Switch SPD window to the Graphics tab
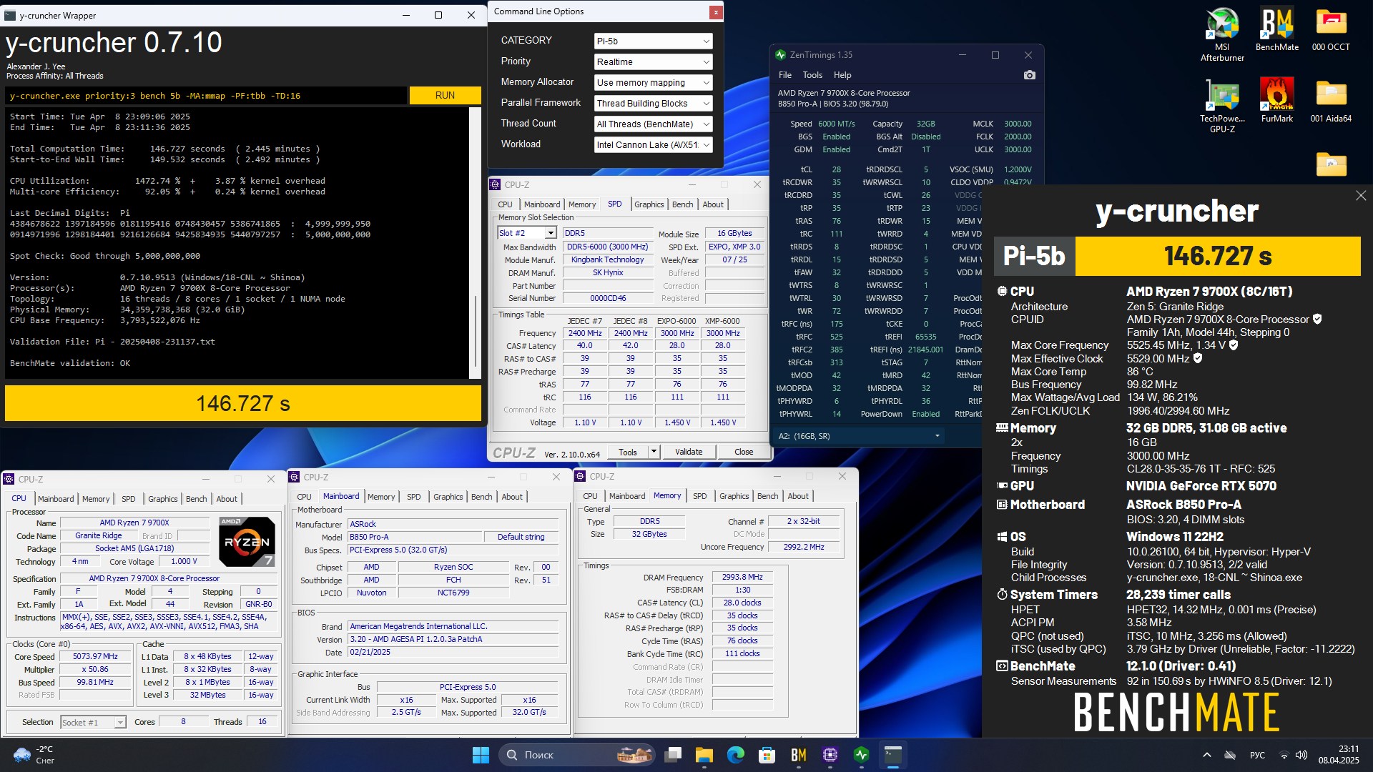1373x772 pixels. (x=649, y=204)
